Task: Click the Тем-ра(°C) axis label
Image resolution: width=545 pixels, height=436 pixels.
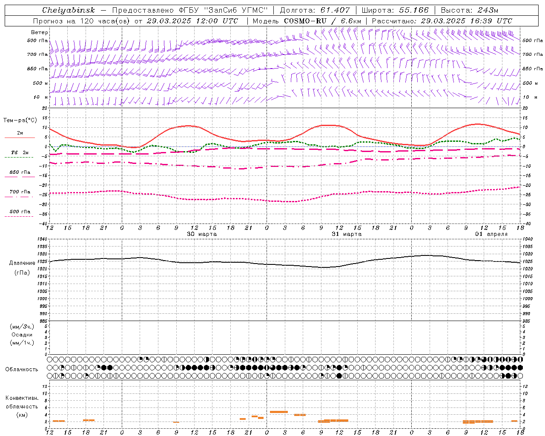Action: click(20, 120)
